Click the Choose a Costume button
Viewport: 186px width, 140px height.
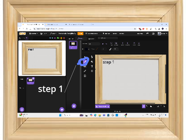(74, 106)
